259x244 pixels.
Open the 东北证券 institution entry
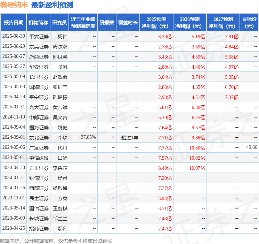(x=39, y=137)
